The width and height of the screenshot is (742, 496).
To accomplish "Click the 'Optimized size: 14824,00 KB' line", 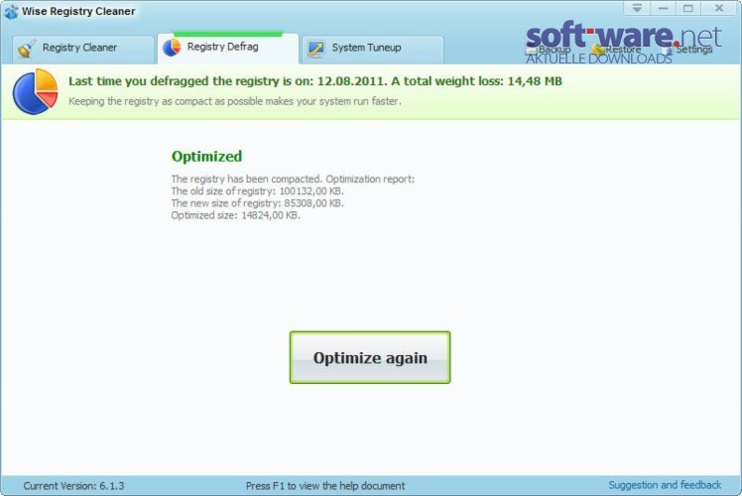I will (236, 215).
